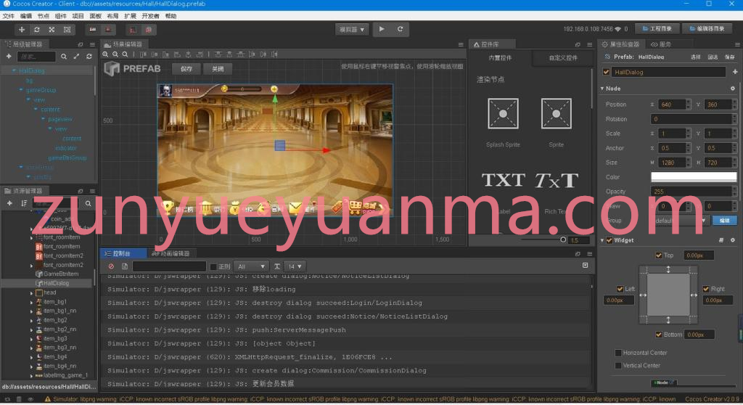The image size is (743, 405).
Task: Click the scene editor panel menu icon
Action: click(x=461, y=44)
